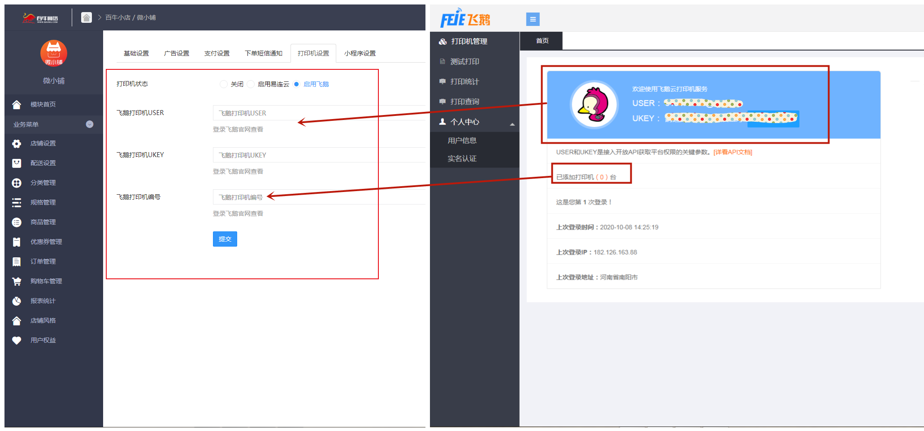Select the 启用飞鹅 radio option

coord(296,84)
